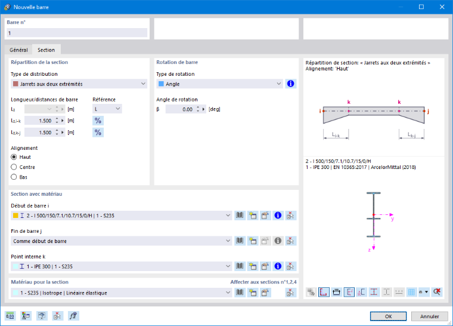Click the yellow color swatch of section 2

point(15,216)
